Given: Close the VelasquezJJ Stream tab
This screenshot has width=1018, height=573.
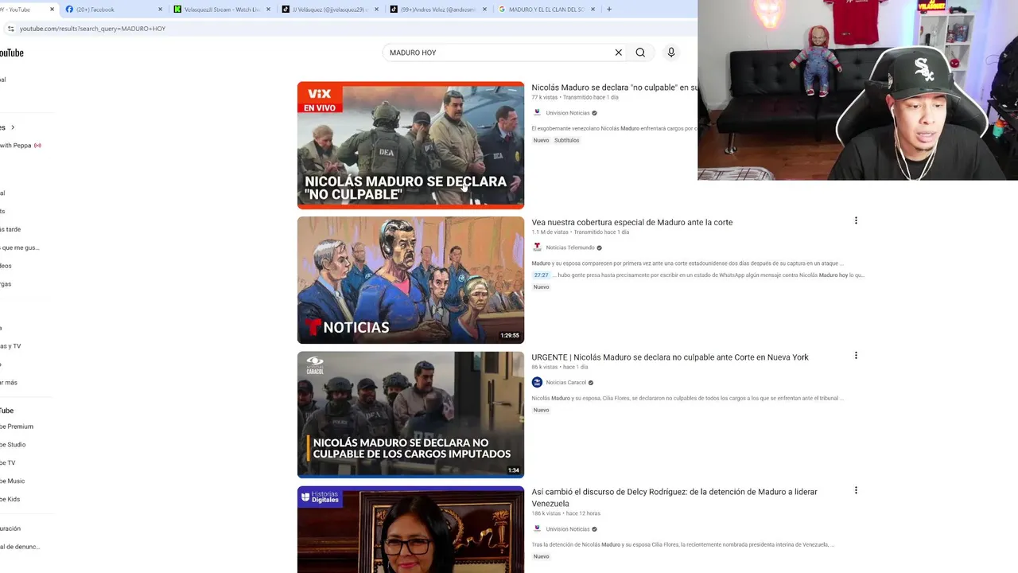Looking at the screenshot, I should 268,10.
